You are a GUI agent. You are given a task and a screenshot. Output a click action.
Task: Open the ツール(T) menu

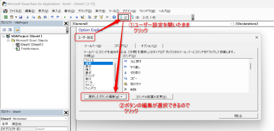click(x=114, y=11)
